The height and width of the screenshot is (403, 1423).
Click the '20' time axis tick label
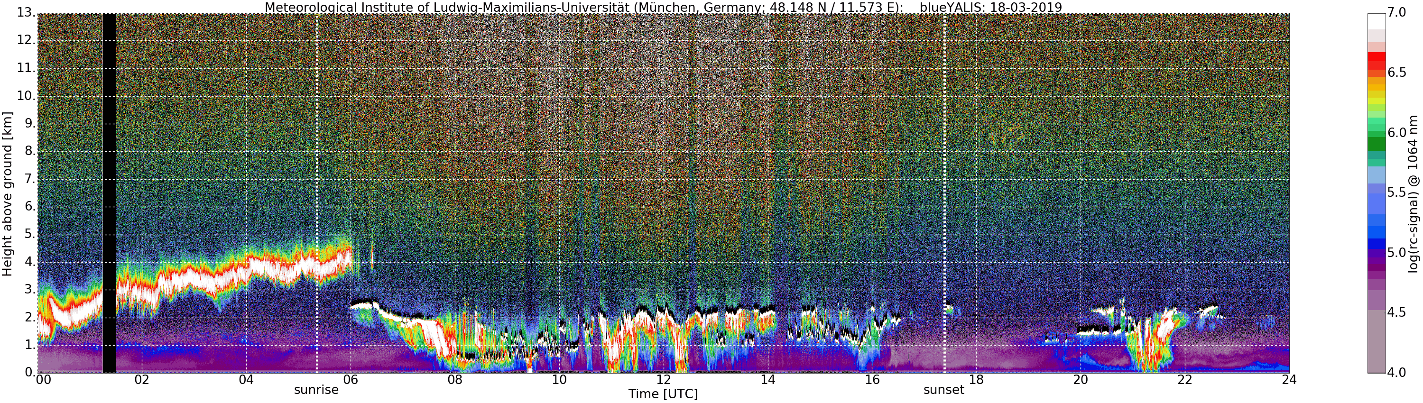1081,380
